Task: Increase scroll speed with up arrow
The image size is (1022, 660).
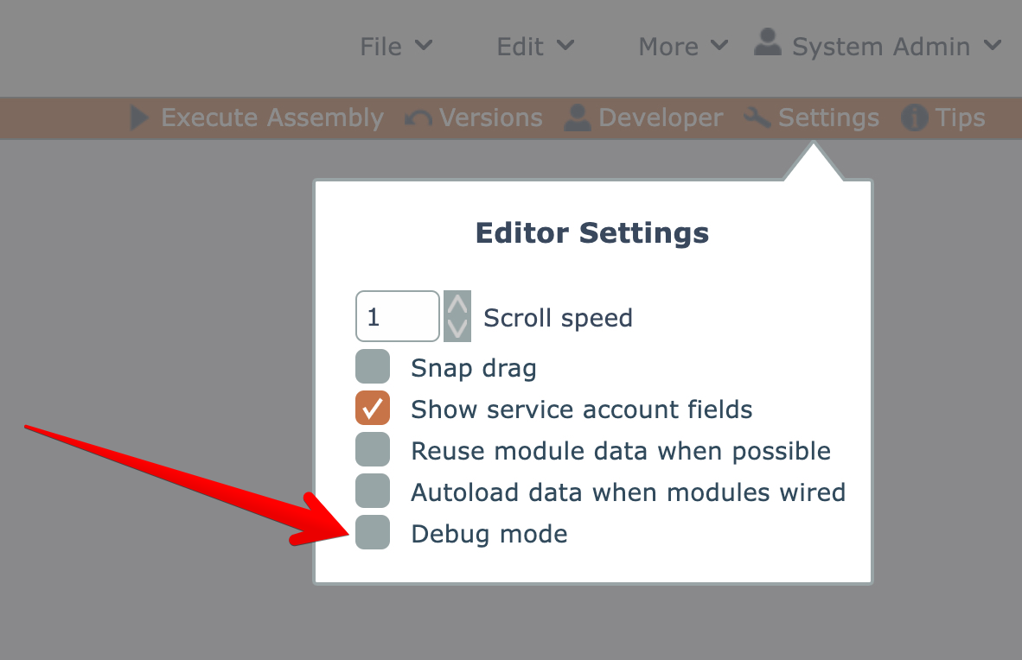Action: 457,304
